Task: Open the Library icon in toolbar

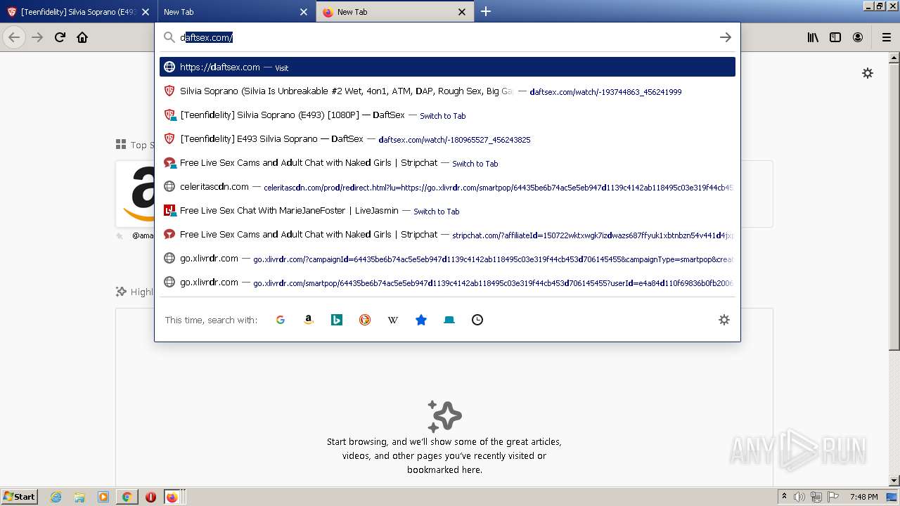Action: point(813,37)
